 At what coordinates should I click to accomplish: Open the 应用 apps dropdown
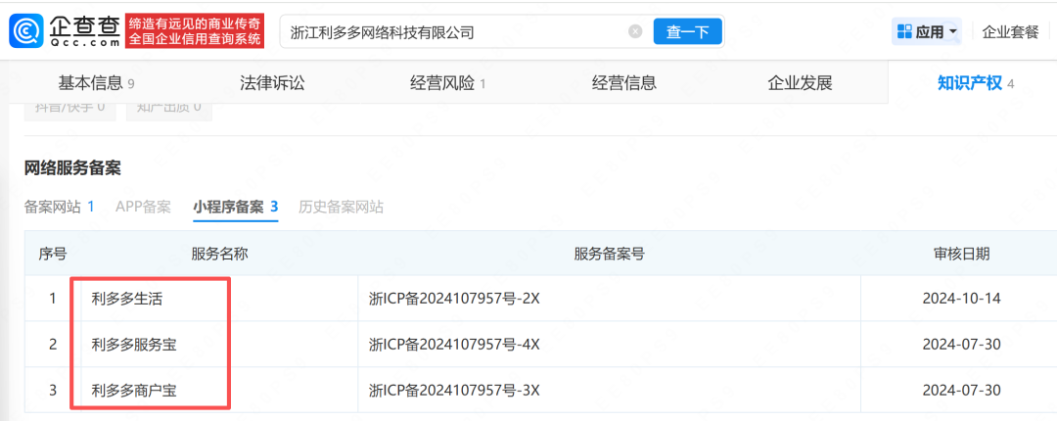point(926,31)
